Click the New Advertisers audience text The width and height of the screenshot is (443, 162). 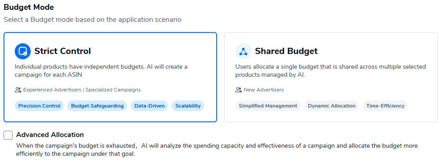264,90
